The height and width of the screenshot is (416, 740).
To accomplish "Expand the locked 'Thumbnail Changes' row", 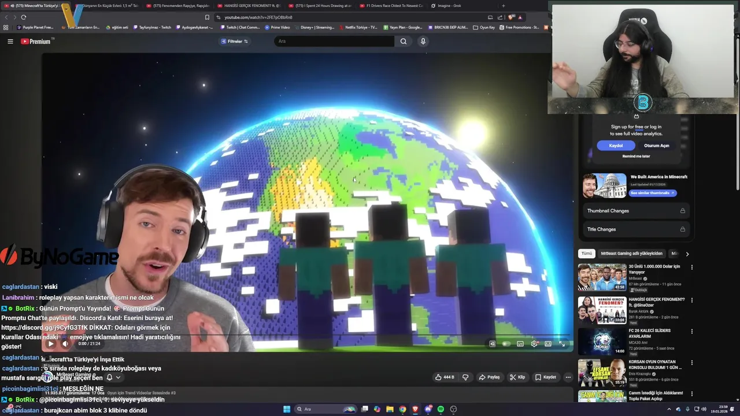I will (x=636, y=211).
